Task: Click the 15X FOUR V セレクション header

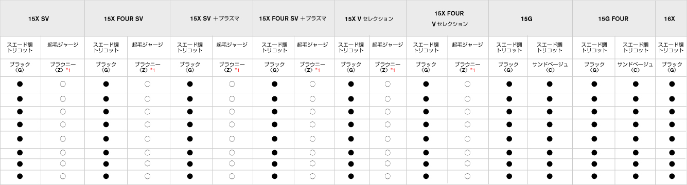Action: coord(446,18)
